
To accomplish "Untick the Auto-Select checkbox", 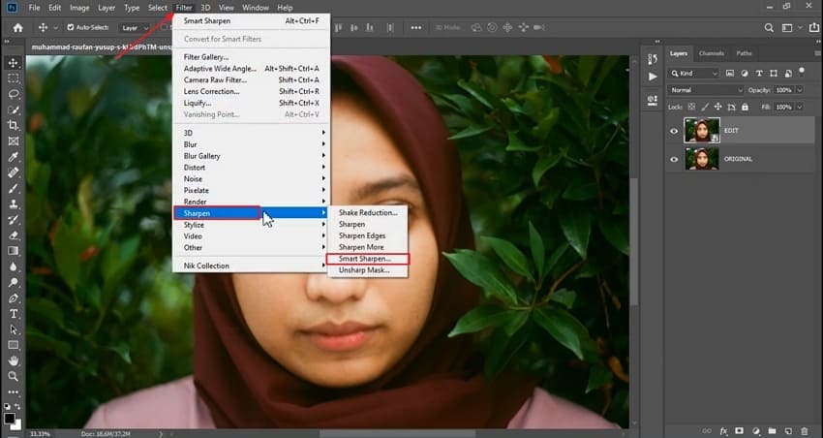I will pos(71,28).
